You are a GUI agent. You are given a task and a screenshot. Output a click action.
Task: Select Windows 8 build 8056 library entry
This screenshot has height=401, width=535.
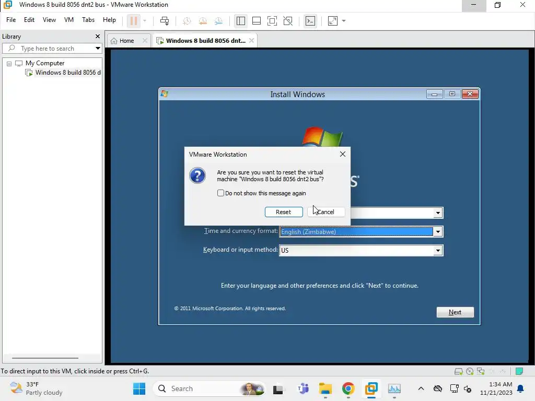[x=63, y=72]
